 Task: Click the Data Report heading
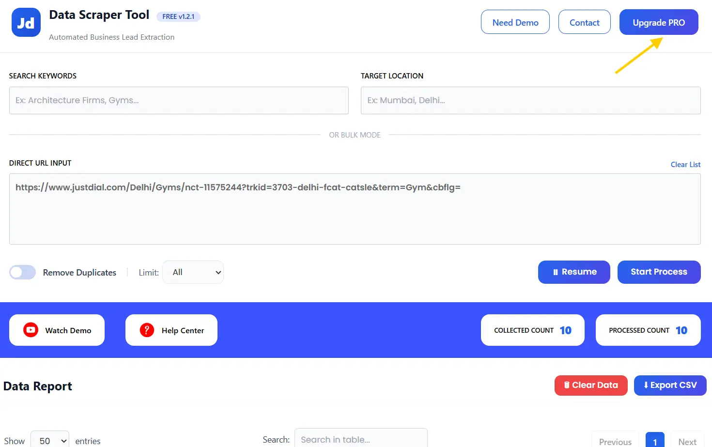[x=38, y=386]
